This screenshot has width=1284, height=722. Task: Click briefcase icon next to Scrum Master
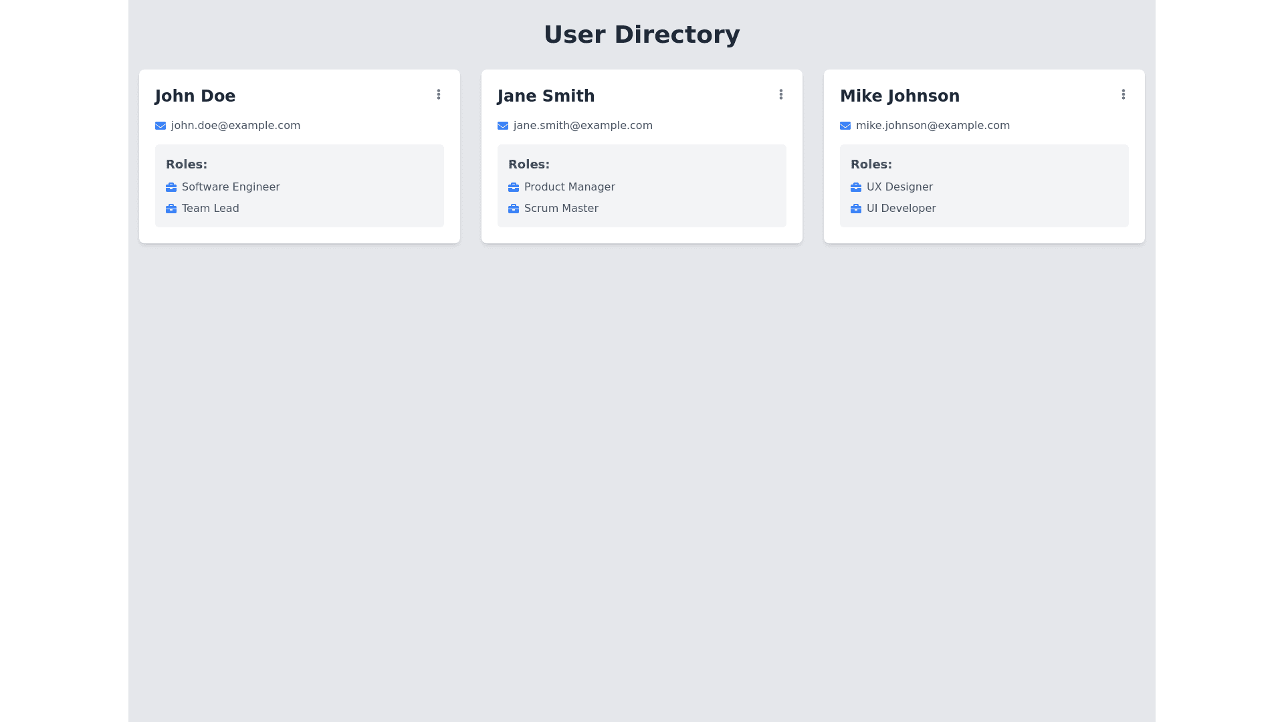pyautogui.click(x=514, y=209)
